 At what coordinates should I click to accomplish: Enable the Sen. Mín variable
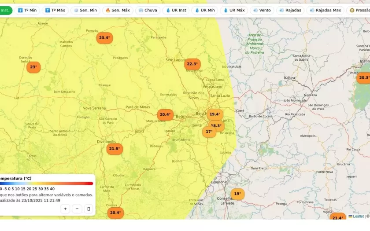coord(85,10)
